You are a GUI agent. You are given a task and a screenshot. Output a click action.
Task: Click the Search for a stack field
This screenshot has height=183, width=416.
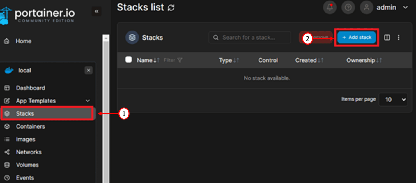click(250, 38)
